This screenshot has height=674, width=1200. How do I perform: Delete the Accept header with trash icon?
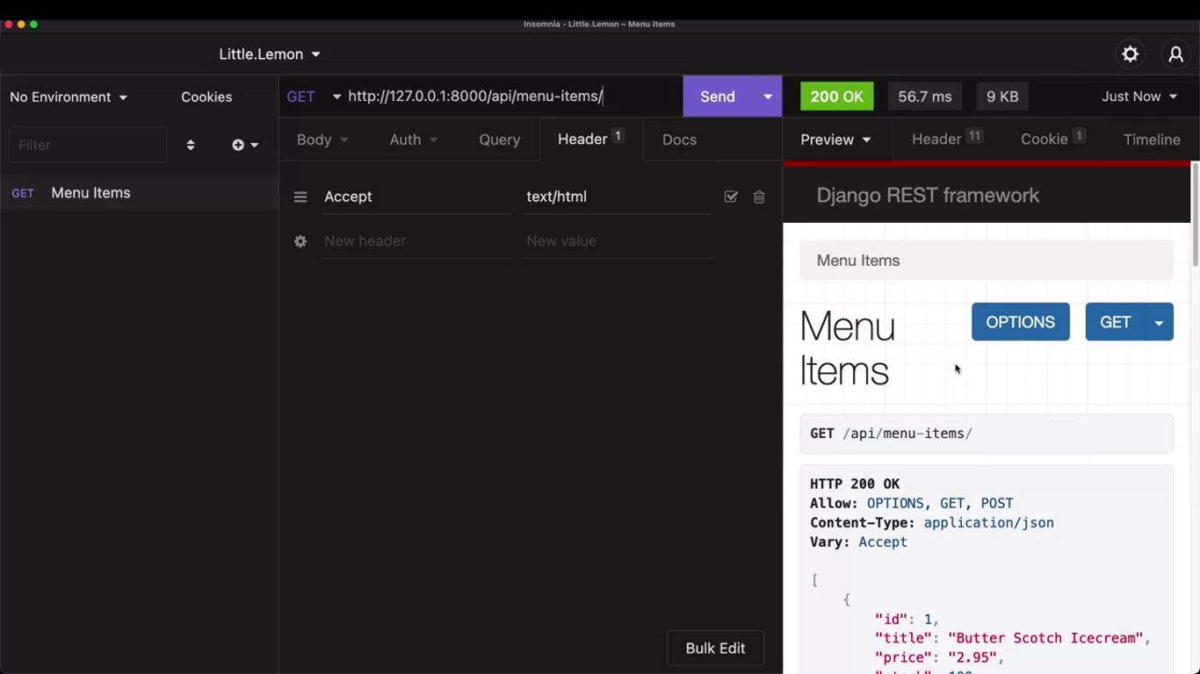point(759,197)
